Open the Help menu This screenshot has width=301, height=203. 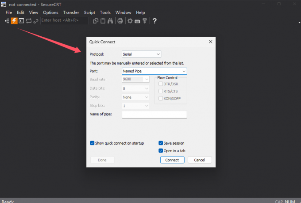(140, 12)
